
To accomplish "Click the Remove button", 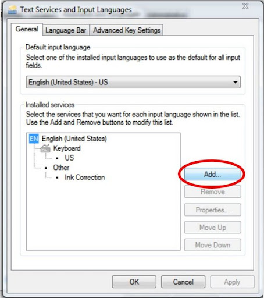I will tap(213, 192).
